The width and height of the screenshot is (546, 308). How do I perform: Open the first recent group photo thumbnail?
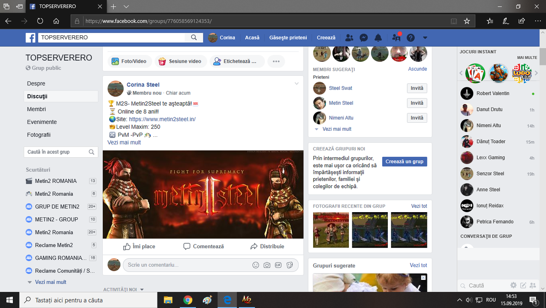(x=331, y=230)
